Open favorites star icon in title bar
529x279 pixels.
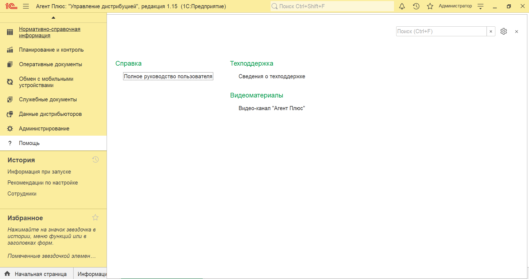coord(430,6)
